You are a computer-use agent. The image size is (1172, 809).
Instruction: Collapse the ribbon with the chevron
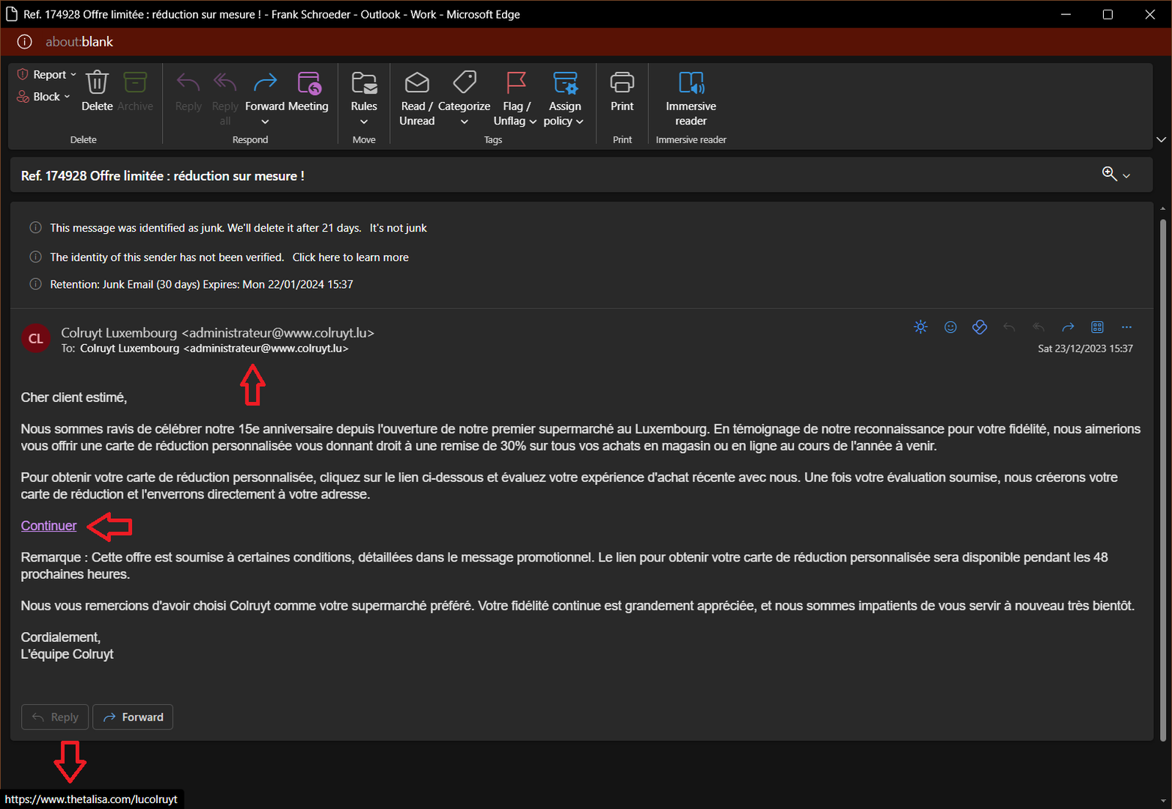point(1161,139)
